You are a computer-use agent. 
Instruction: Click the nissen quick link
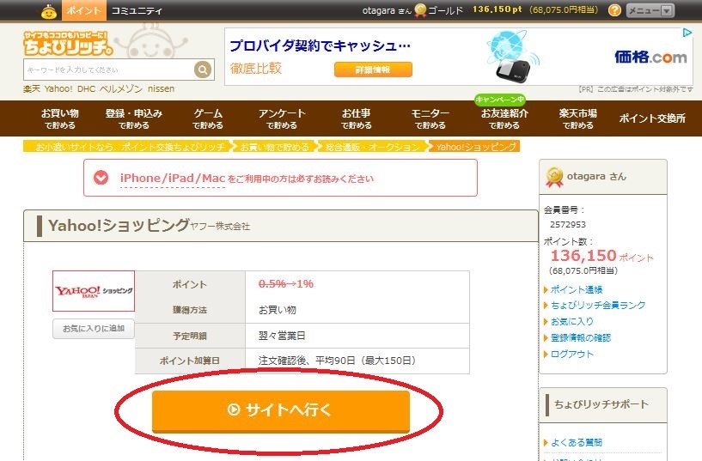tap(161, 89)
